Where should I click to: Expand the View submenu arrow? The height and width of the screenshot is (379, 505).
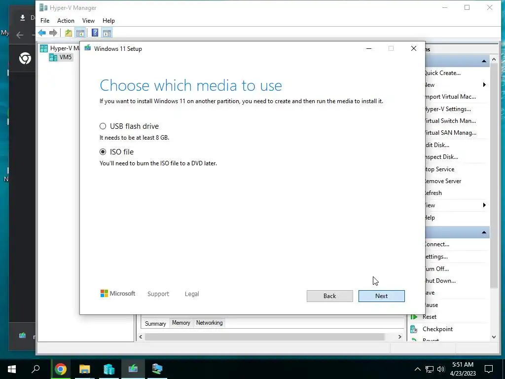[484, 205]
